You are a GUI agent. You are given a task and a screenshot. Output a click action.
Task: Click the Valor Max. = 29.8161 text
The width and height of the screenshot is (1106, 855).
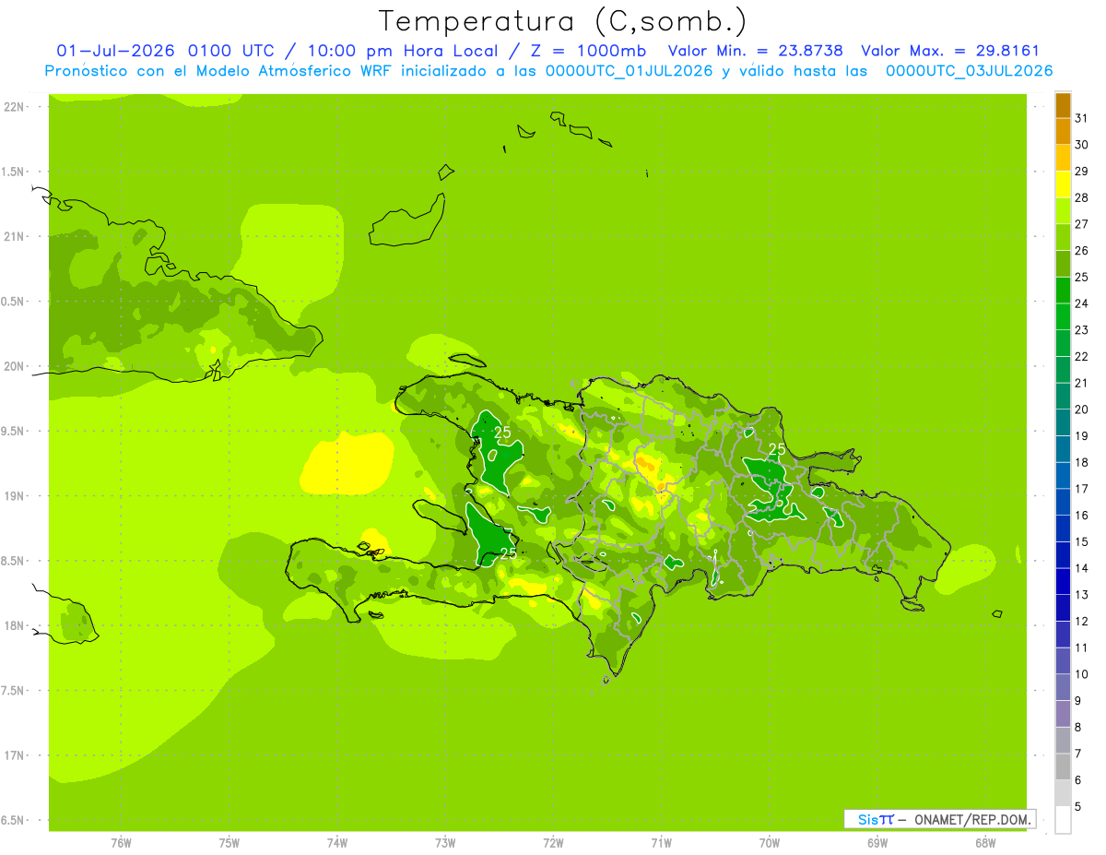click(x=949, y=51)
